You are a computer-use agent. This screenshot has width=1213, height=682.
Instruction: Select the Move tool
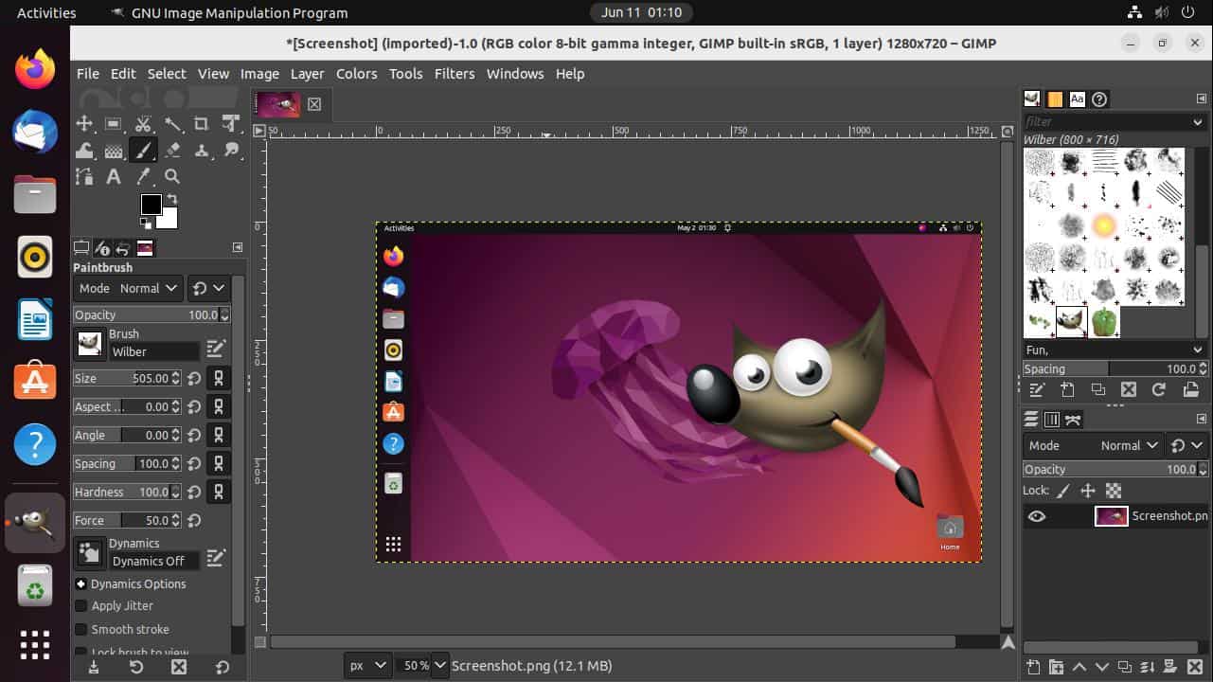click(x=83, y=123)
